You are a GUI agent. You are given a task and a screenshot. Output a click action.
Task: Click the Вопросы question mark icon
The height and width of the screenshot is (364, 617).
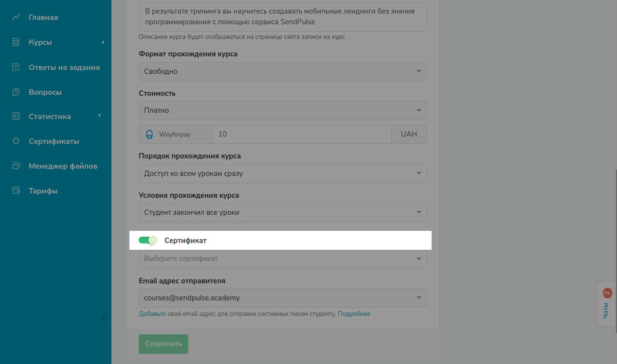tap(16, 92)
